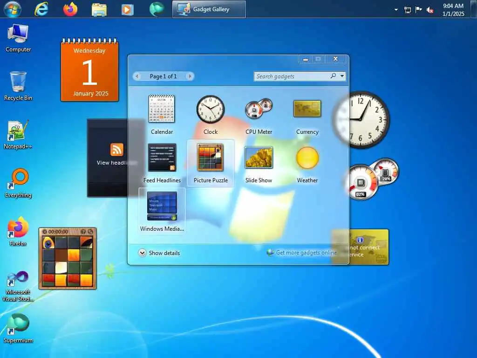Select the Everything desktop shortcut

point(18,183)
